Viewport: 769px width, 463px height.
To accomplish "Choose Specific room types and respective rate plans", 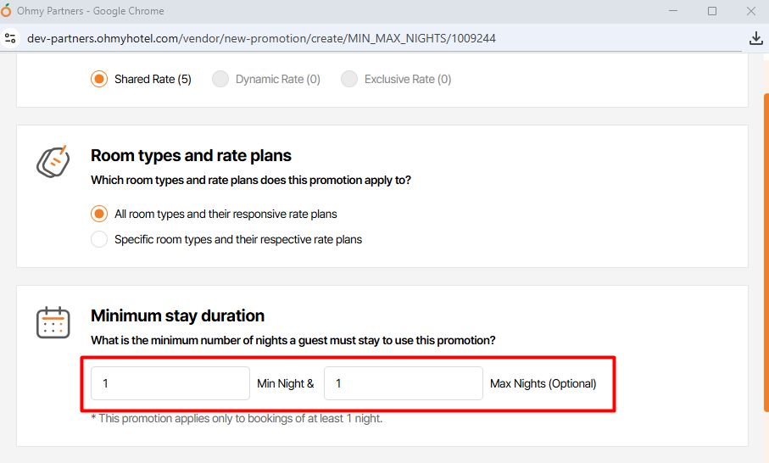I will [99, 239].
